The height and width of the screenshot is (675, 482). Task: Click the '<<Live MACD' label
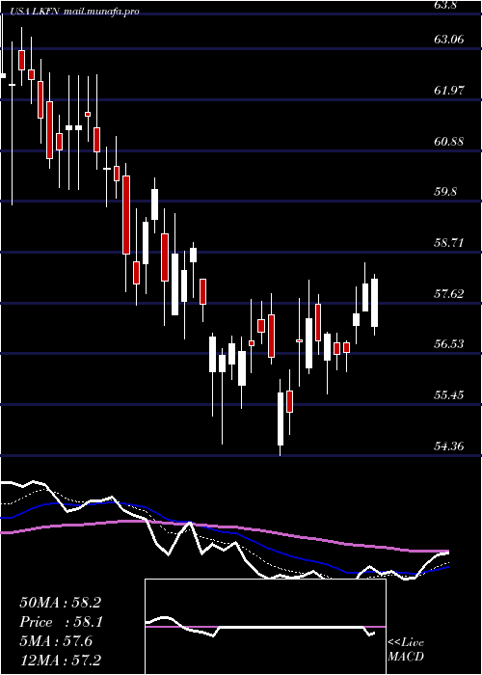click(x=406, y=650)
